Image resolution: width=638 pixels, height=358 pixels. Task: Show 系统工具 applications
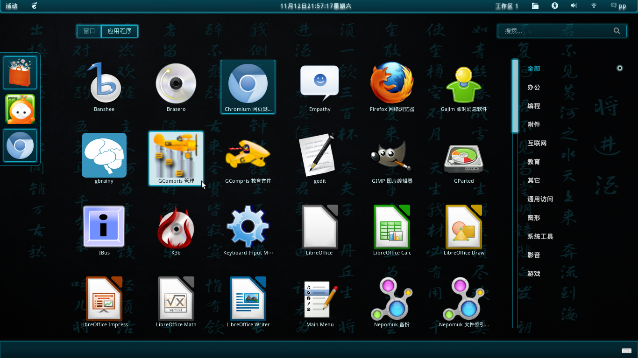[540, 236]
